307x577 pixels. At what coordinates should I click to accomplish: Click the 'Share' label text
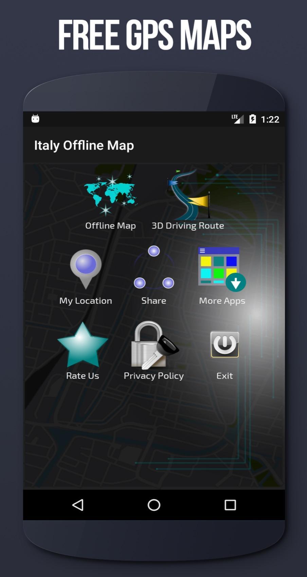[x=154, y=301]
